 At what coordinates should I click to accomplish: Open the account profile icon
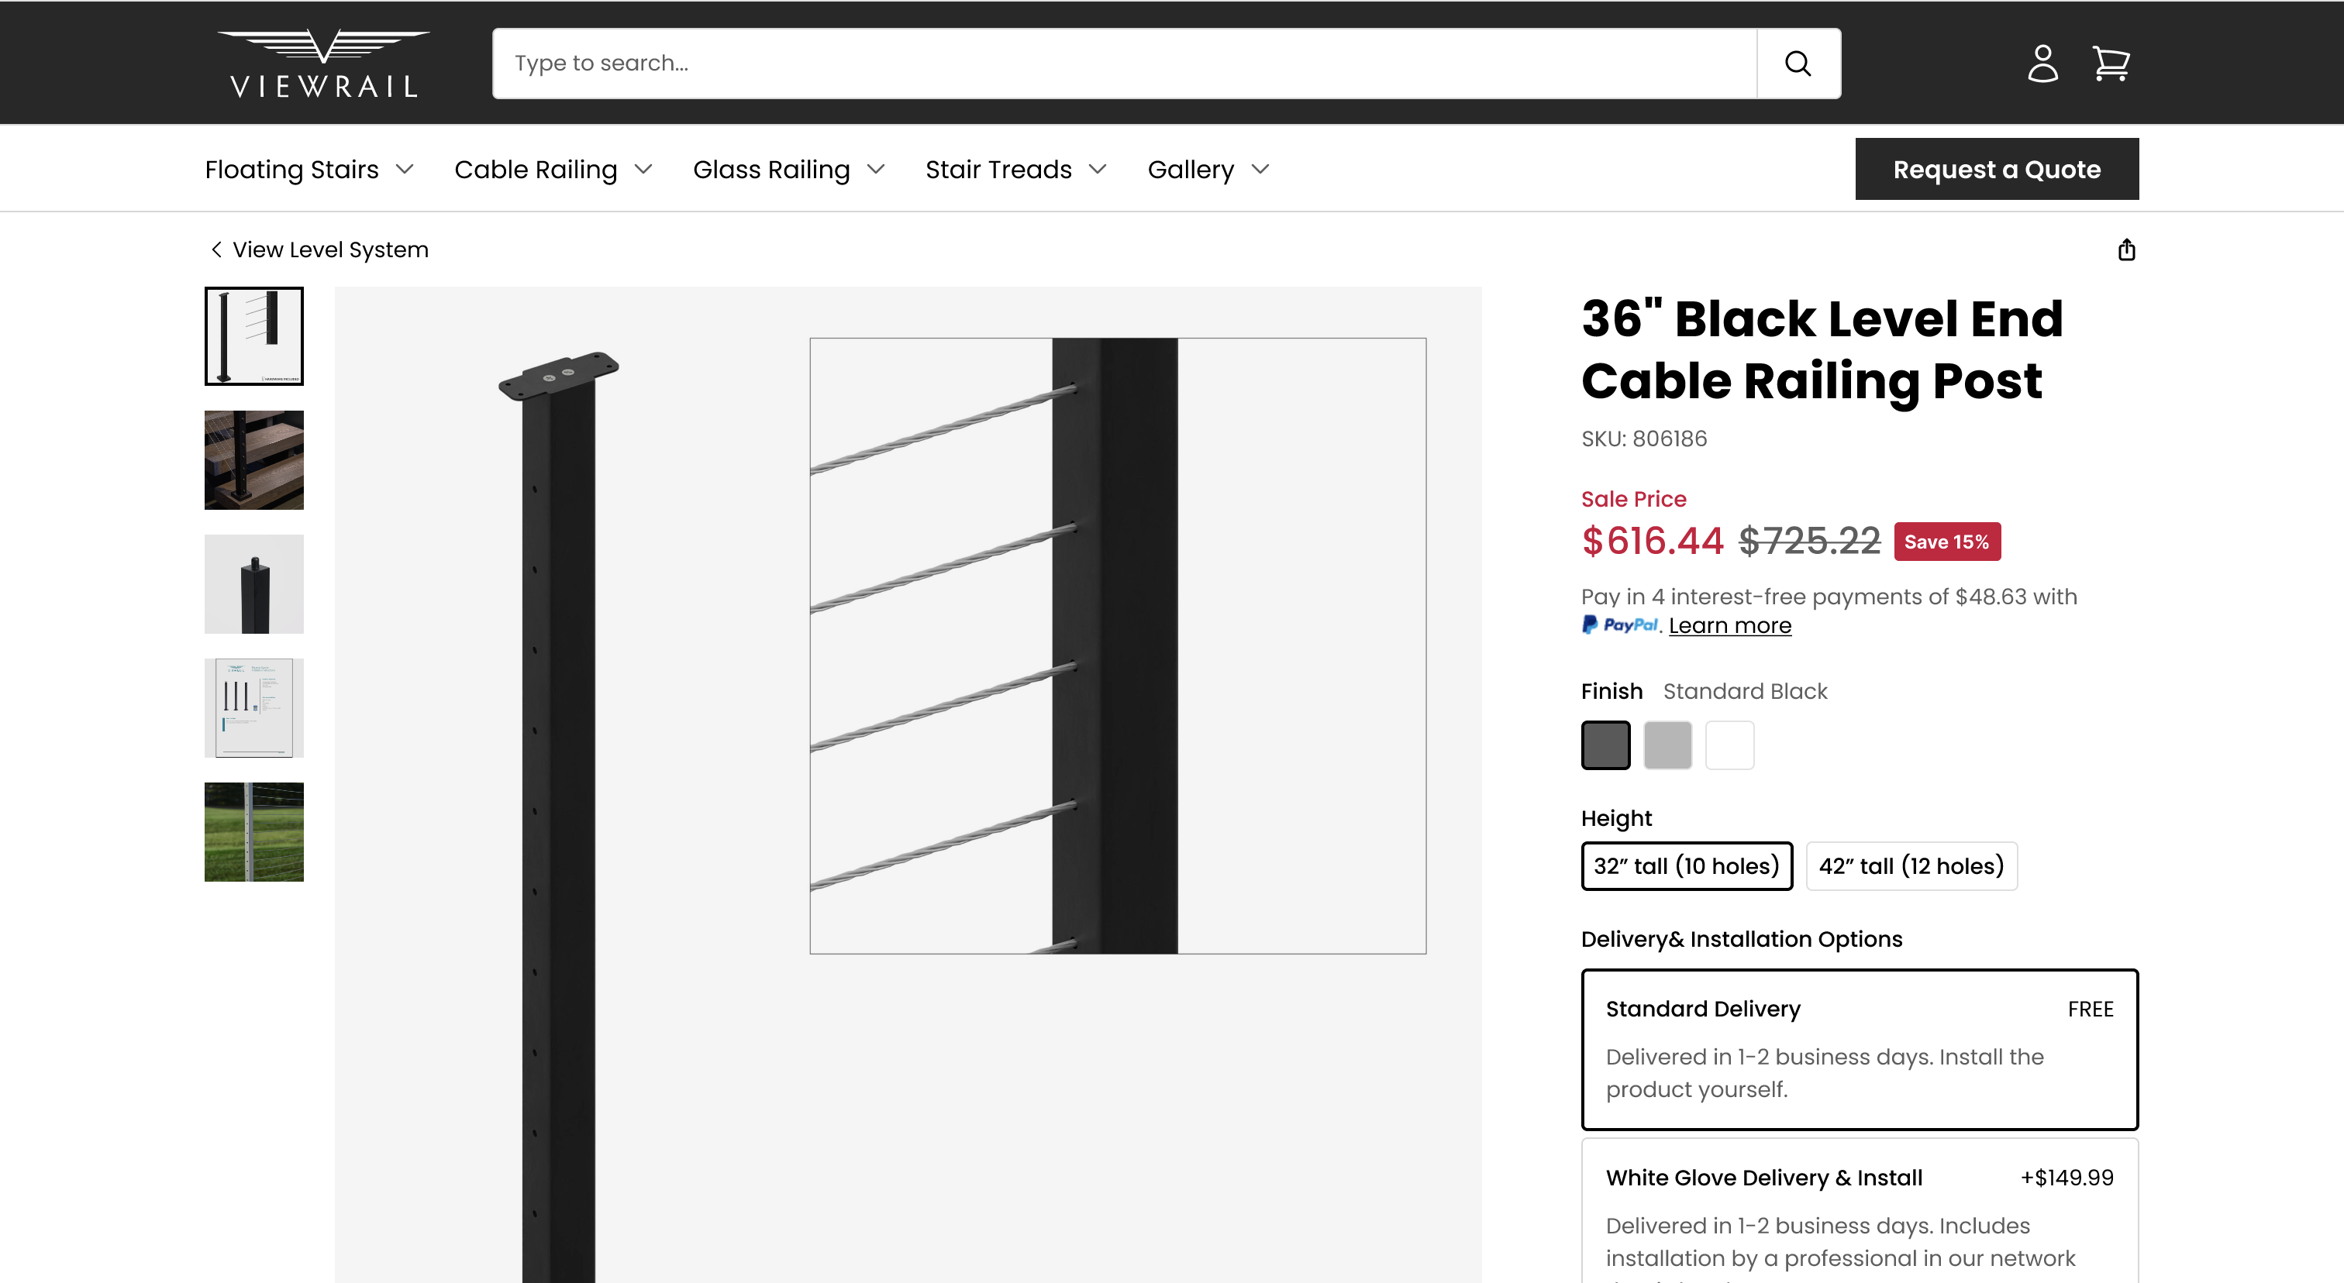(2042, 63)
